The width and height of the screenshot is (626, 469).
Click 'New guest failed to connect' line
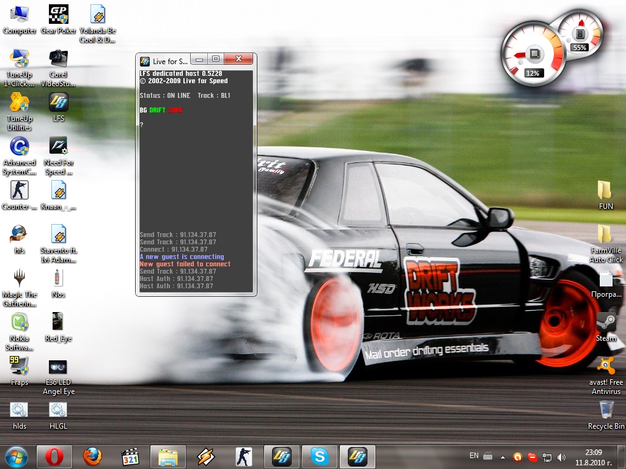[x=185, y=264]
